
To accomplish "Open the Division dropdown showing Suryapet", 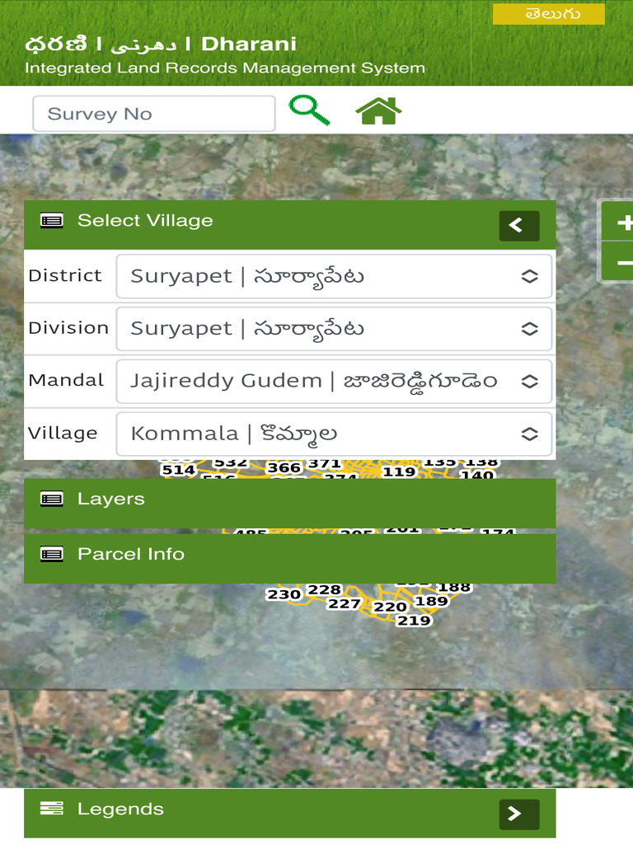I will pyautogui.click(x=335, y=329).
